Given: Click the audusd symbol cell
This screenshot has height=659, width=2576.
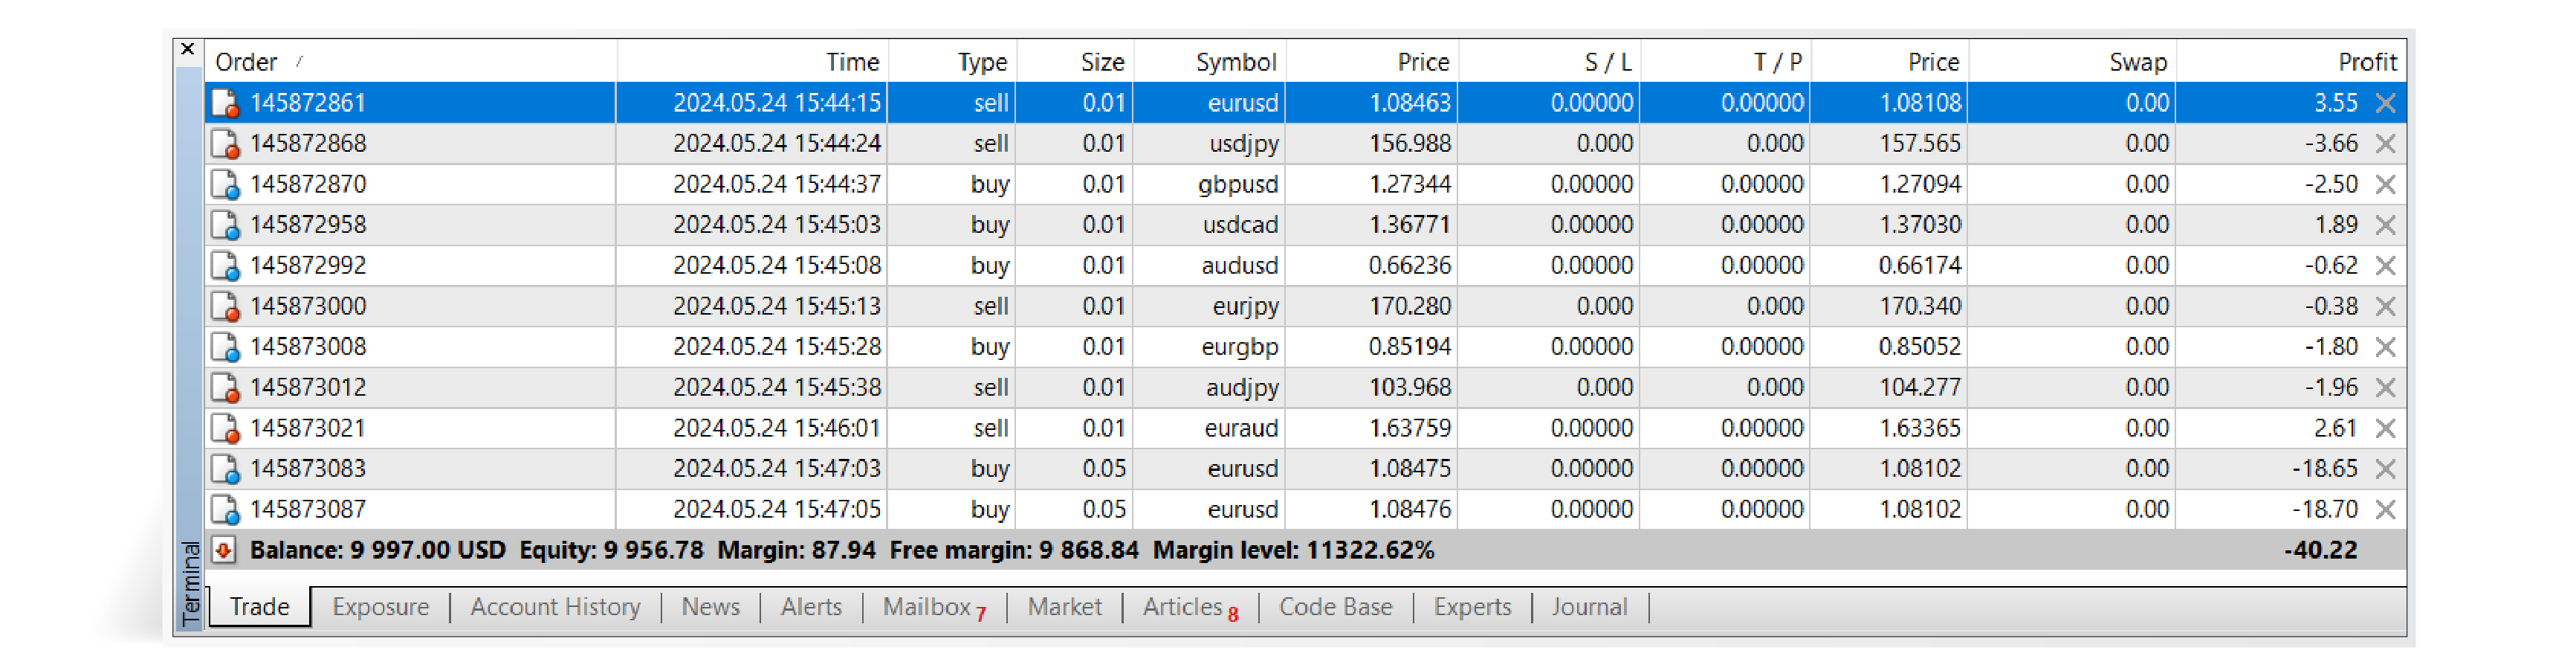Looking at the screenshot, I should [x=1209, y=266].
